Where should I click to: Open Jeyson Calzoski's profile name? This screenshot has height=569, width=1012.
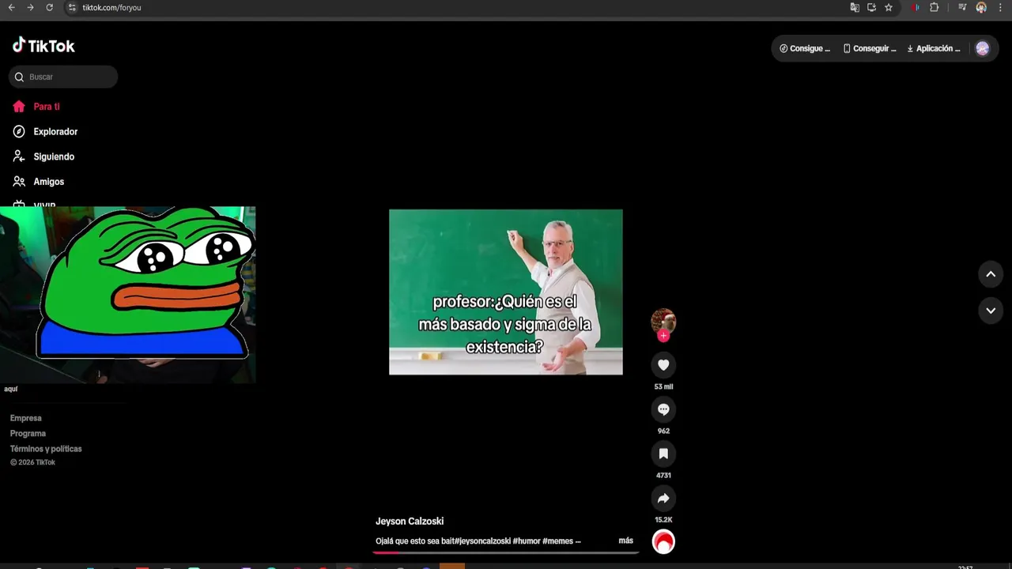click(410, 522)
